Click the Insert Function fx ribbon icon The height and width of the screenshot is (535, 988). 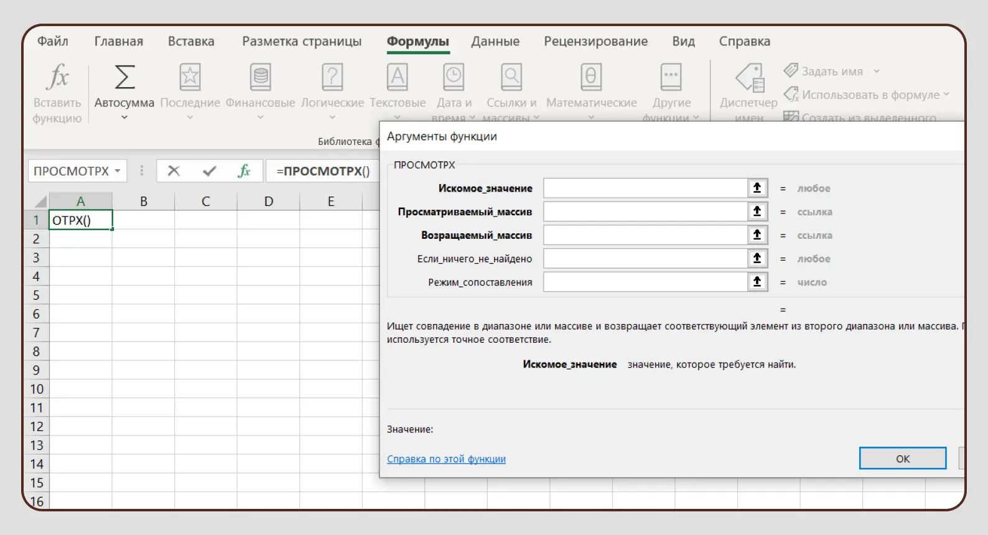pos(58,77)
